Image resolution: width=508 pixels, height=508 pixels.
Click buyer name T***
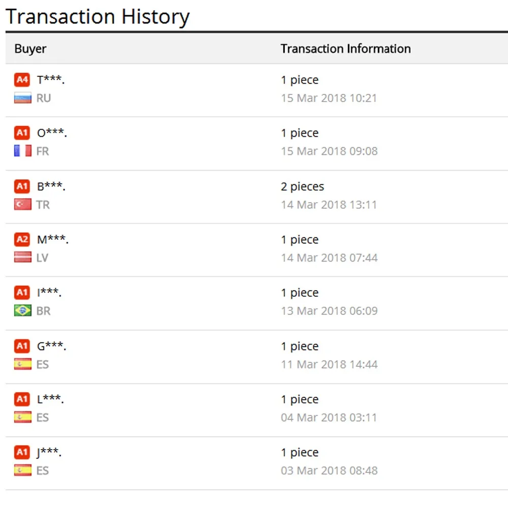(x=51, y=80)
